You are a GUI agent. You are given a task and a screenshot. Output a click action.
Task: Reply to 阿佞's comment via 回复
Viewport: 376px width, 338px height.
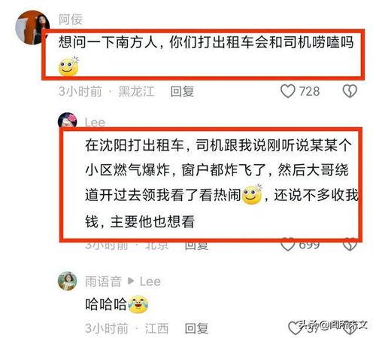tap(182, 91)
